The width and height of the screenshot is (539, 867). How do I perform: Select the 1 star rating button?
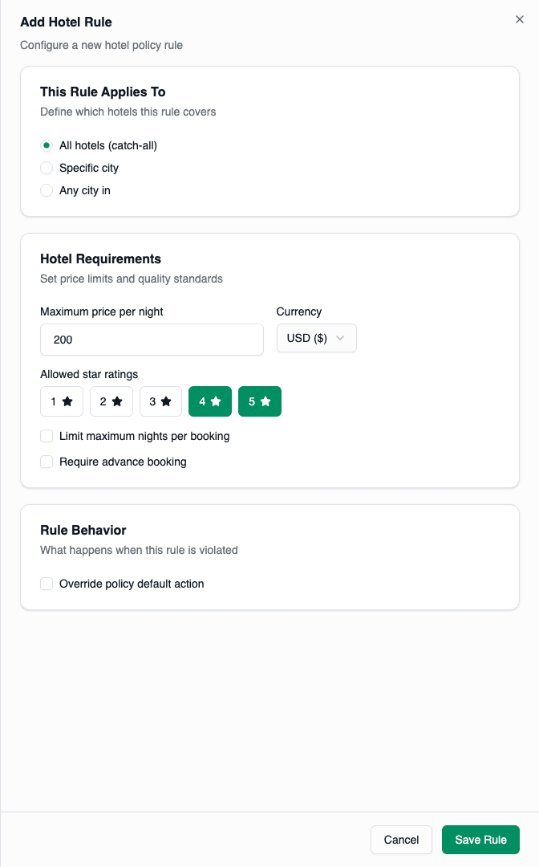pos(62,401)
